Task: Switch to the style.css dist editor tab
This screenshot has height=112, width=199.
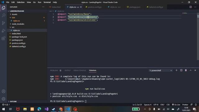Action: point(115,7)
